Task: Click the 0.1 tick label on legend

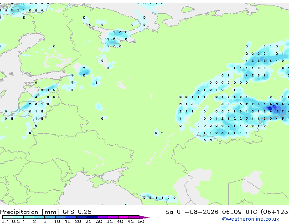Action: click(x=5, y=221)
